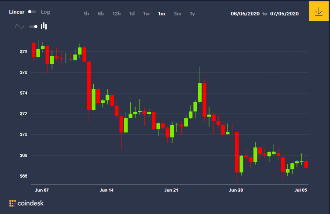Choose the Linear scale label
330x214 pixels.
tap(17, 12)
